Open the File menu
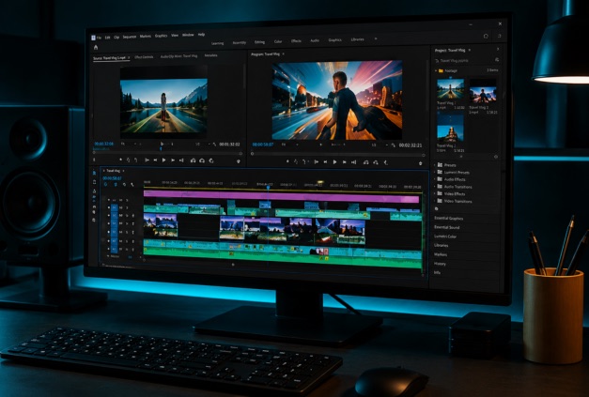The height and width of the screenshot is (397, 589). pyautogui.click(x=99, y=38)
